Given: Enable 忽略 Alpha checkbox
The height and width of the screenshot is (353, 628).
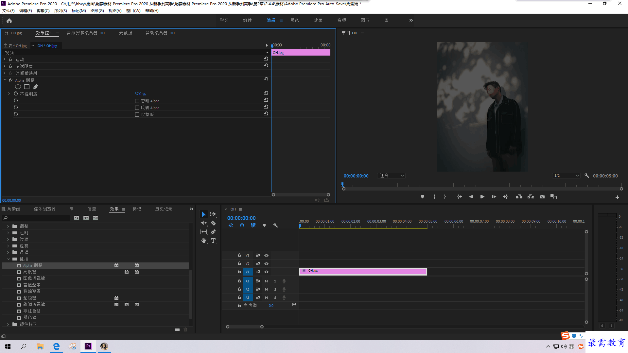Looking at the screenshot, I should pyautogui.click(x=137, y=101).
